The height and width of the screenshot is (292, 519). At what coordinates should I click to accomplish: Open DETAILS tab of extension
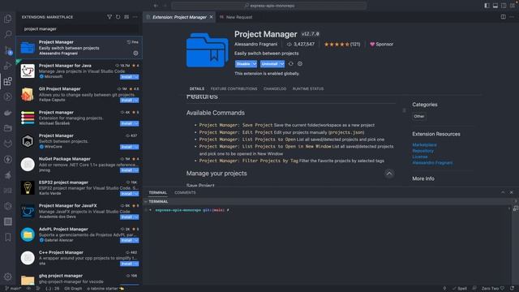click(x=196, y=88)
